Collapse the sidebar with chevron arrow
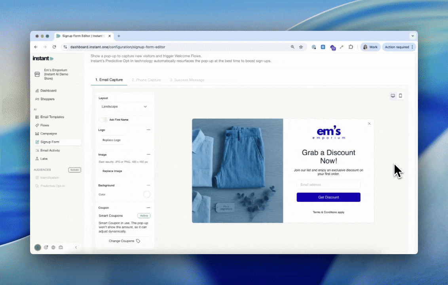 coord(76,247)
